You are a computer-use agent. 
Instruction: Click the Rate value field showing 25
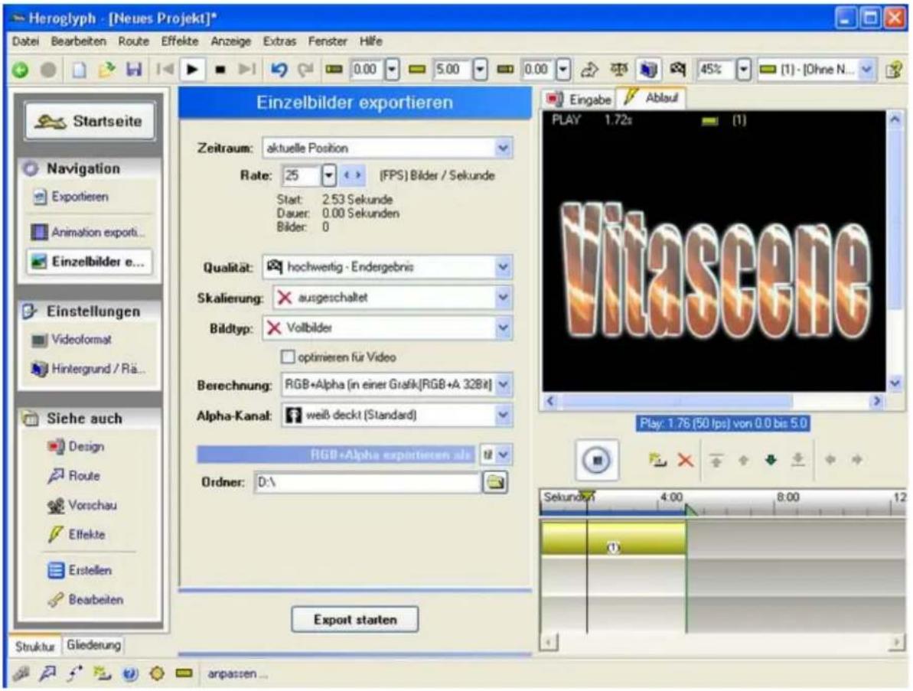pyautogui.click(x=301, y=175)
